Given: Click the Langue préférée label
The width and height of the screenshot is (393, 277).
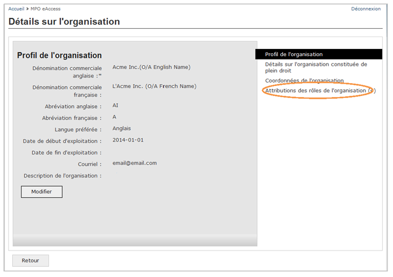Looking at the screenshot, I should (78, 130).
